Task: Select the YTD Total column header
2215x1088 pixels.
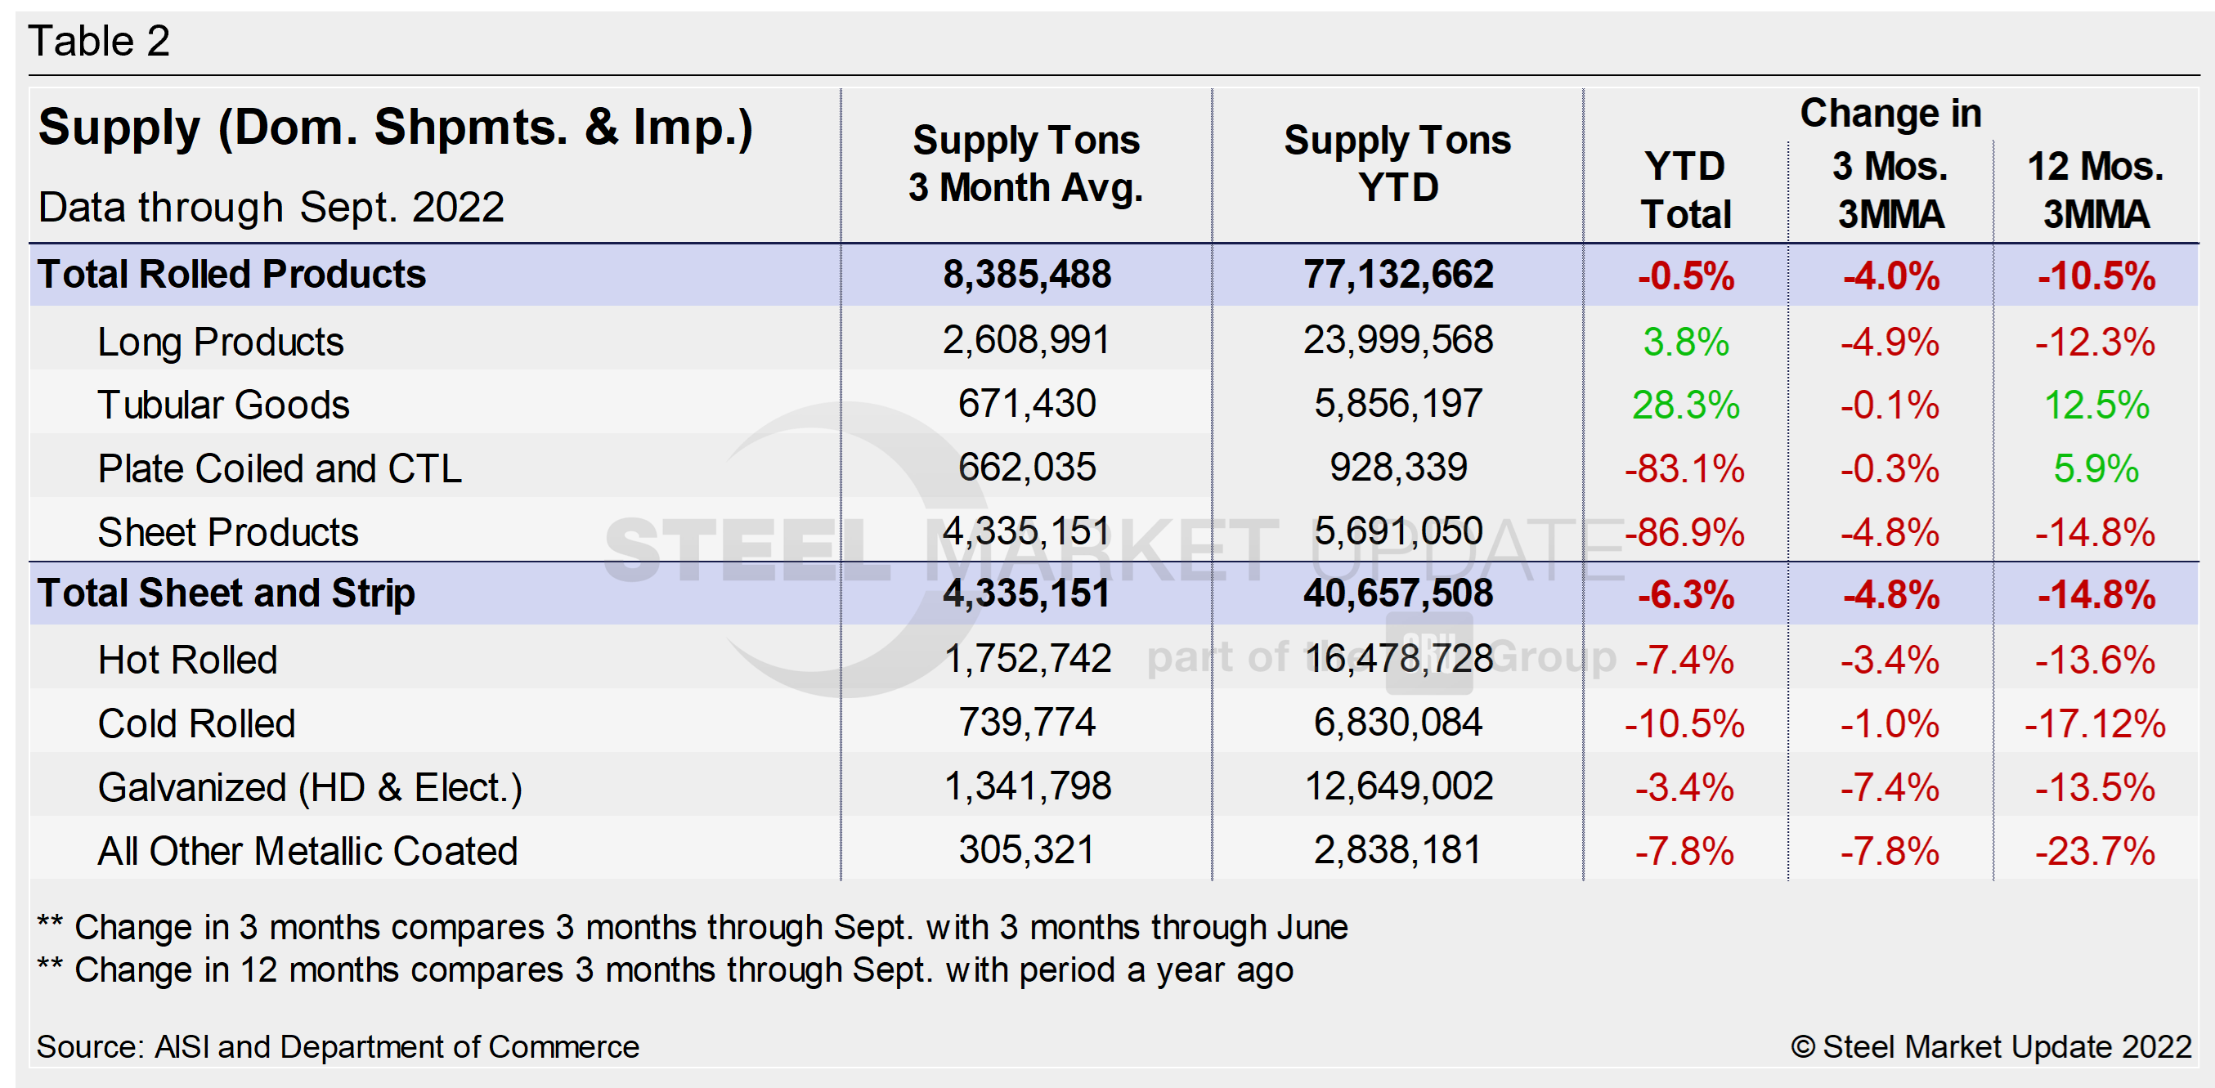Action: pos(1684,190)
